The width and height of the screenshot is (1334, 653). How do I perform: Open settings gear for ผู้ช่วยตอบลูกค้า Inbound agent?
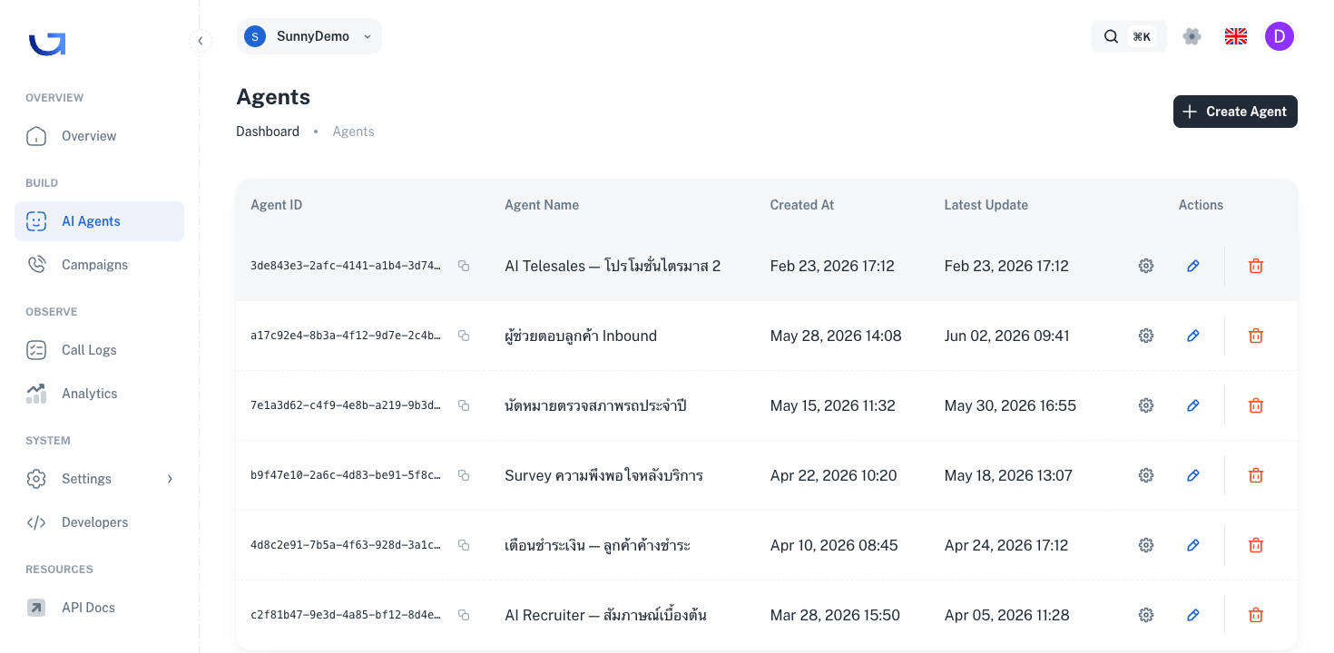point(1146,336)
